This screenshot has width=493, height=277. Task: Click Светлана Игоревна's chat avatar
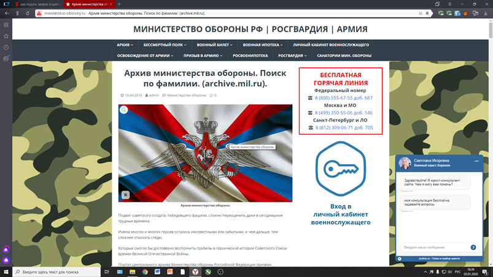pos(405,163)
